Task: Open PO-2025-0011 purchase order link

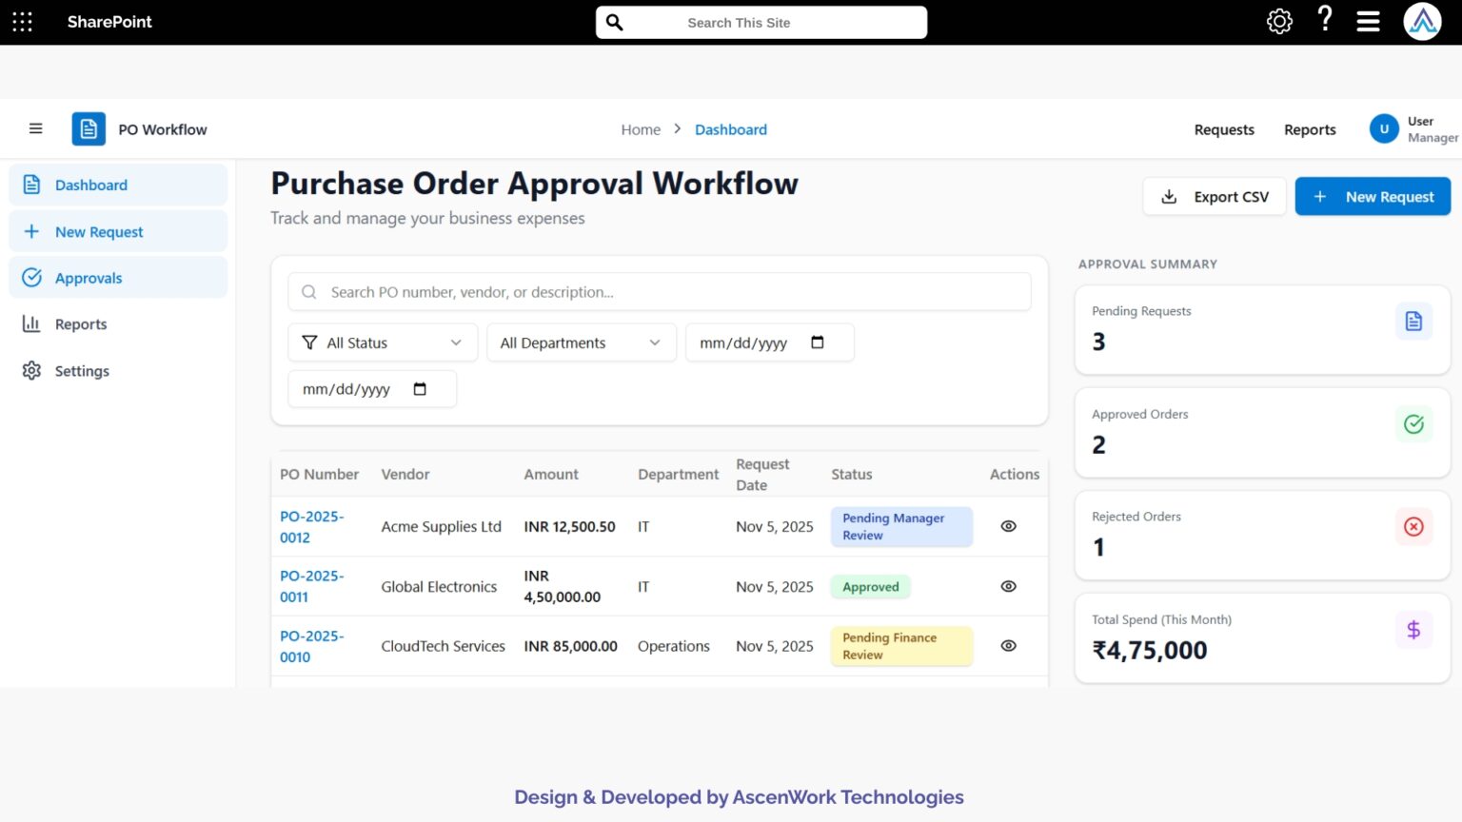Action: (x=311, y=586)
